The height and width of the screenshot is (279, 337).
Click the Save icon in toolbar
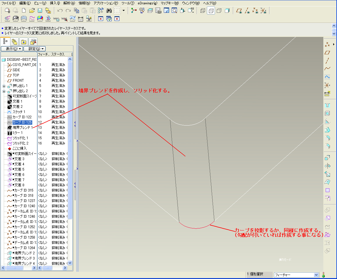pos(40,11)
